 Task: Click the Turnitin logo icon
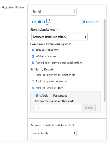click(x=41, y=22)
